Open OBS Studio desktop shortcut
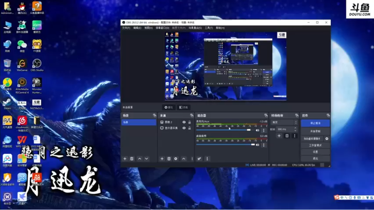This screenshot has width=374, height=210. [37, 65]
